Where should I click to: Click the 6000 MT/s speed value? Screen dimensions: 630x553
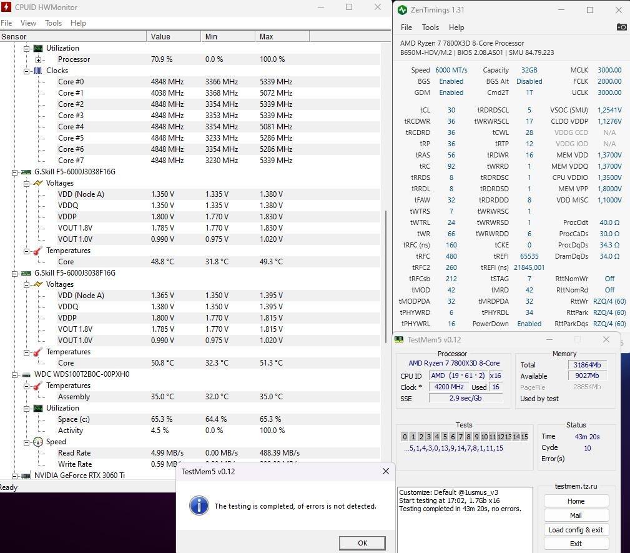pyautogui.click(x=451, y=70)
